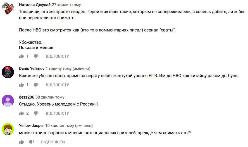Like the comment by Наталья Джулай
Viewport: 248px width, 147px height.
coord(21,56)
